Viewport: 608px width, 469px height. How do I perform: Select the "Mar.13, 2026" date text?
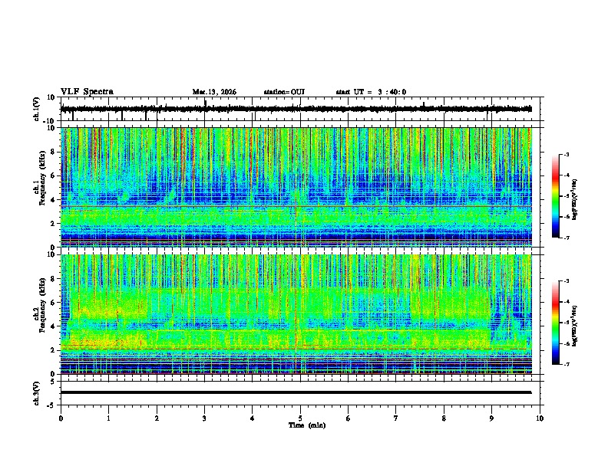tap(214, 92)
